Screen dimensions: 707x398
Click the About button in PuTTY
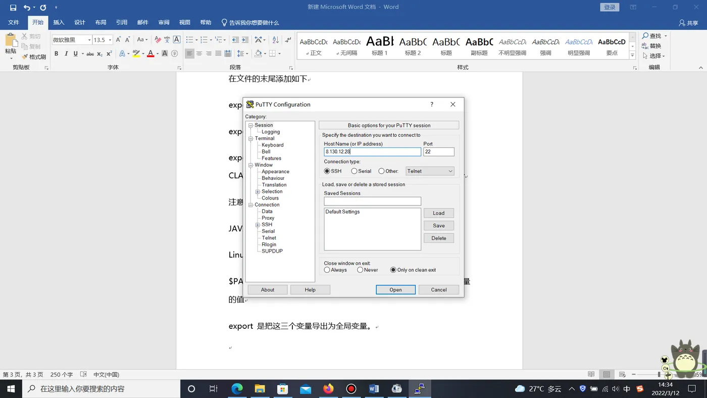268,290
